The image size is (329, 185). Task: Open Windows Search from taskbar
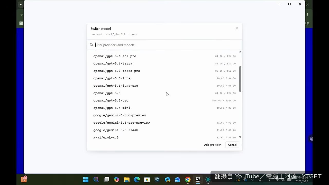coord(96,179)
